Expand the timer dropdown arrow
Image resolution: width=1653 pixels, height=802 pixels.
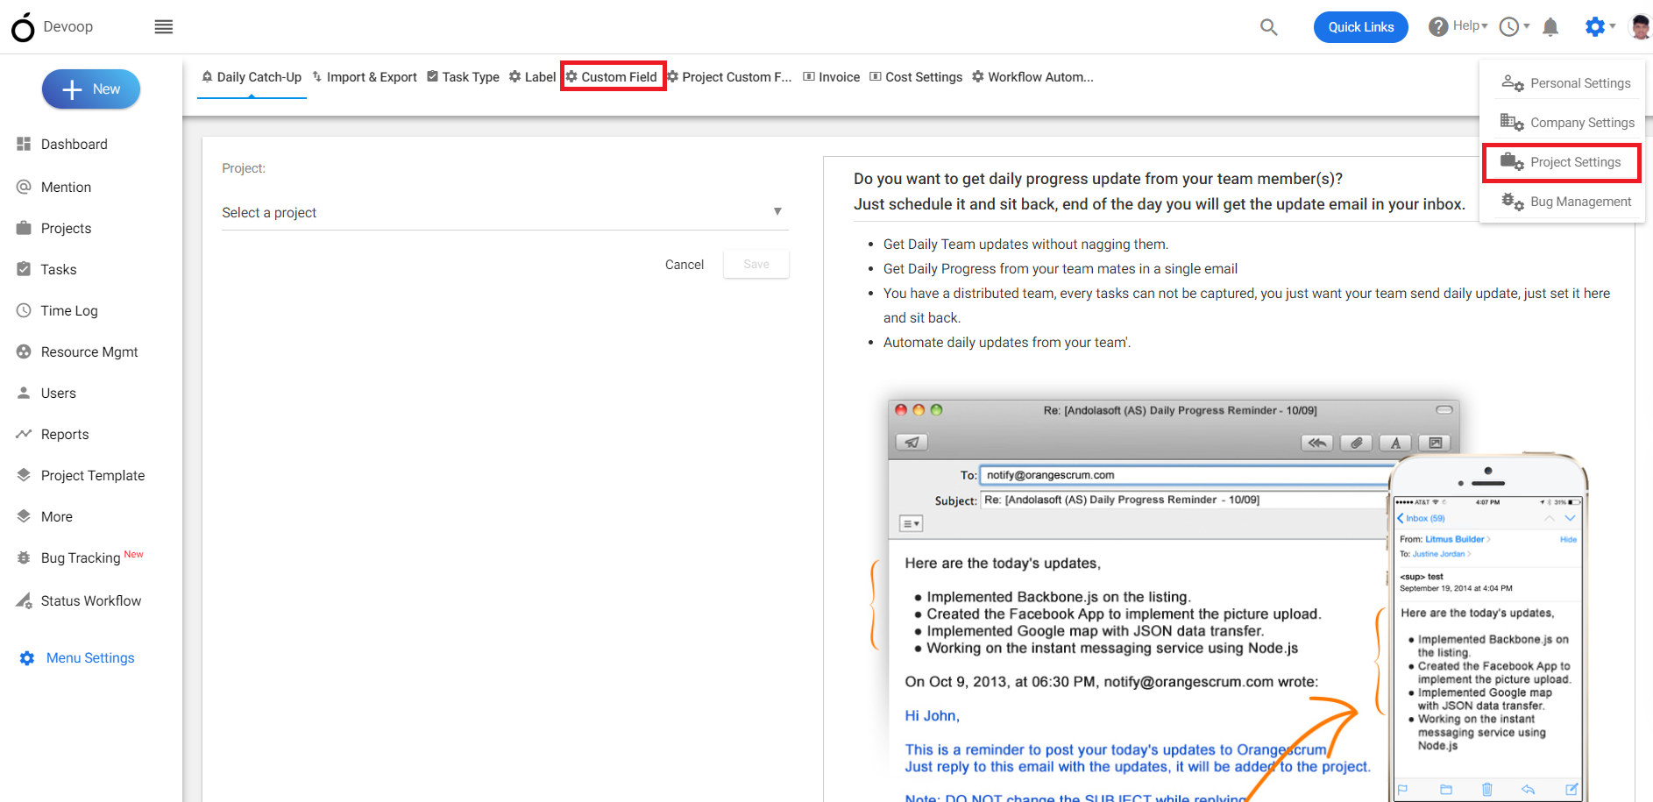tap(1527, 26)
